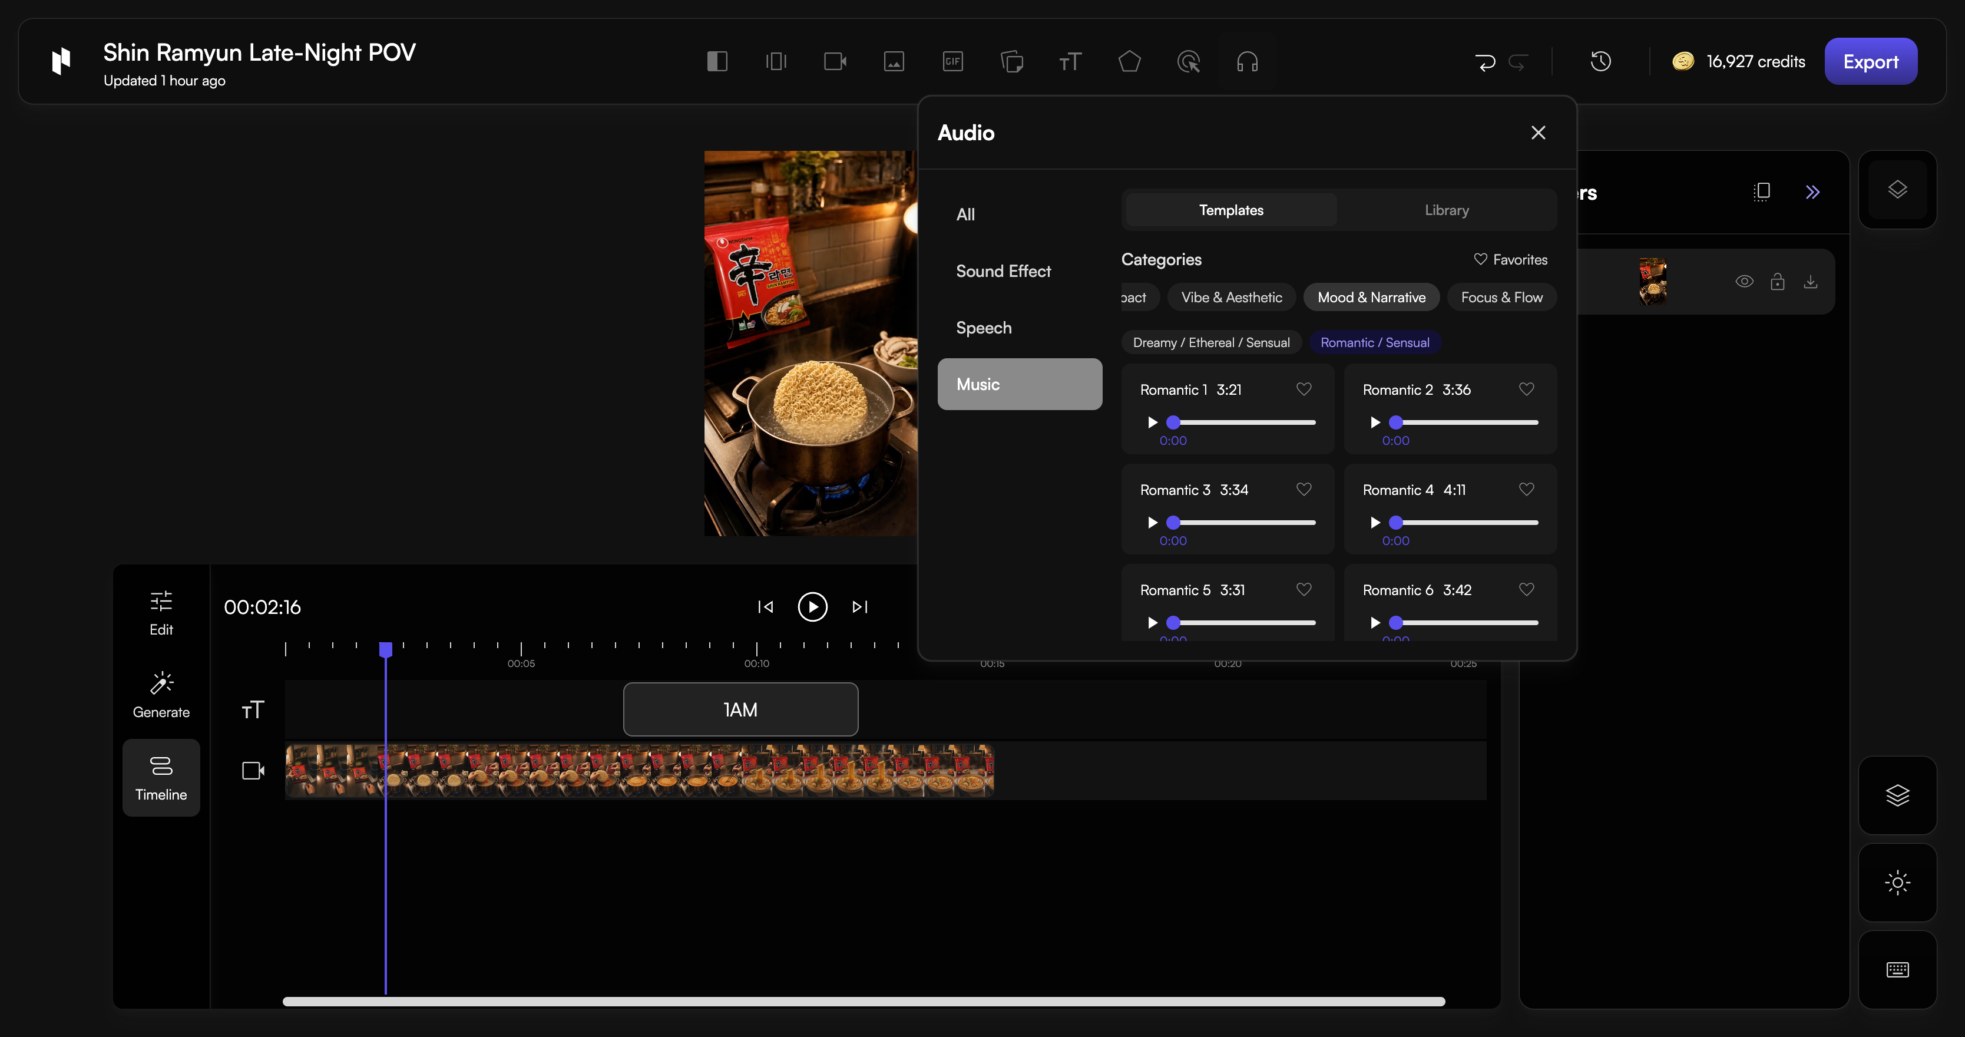
Task: Choose the Mood & Narrative category chip
Action: [1371, 297]
